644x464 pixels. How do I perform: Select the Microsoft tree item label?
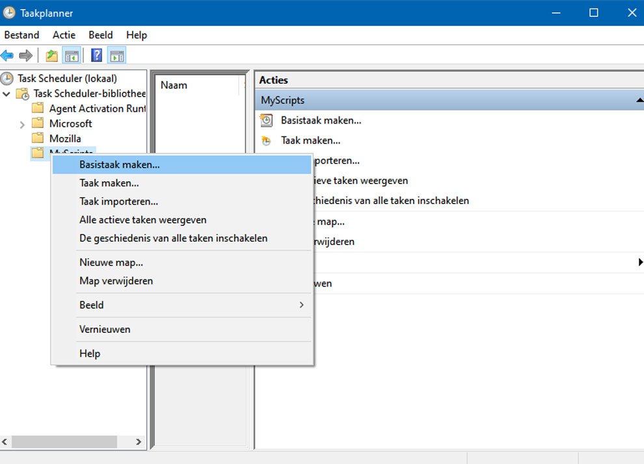pyautogui.click(x=71, y=123)
